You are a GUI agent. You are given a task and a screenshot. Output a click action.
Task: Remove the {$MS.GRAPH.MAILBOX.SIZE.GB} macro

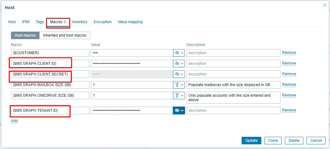pos(289,84)
